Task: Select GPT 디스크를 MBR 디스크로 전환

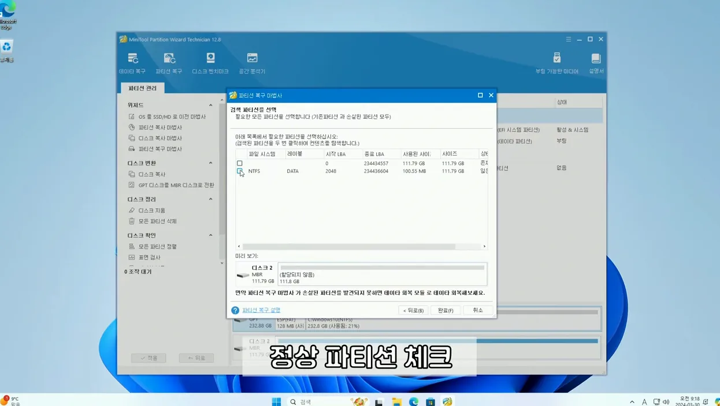Action: click(x=171, y=185)
